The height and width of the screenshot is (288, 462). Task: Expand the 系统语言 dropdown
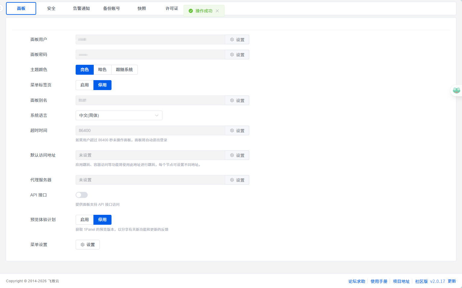click(119, 115)
